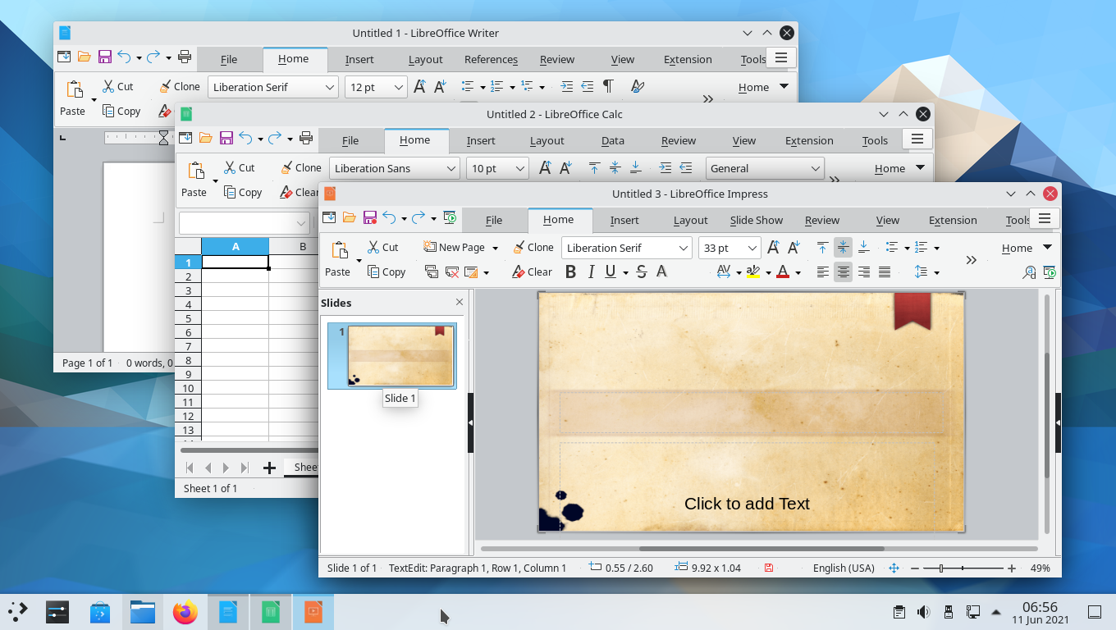Click the Find and Replace icon in Impress
The width and height of the screenshot is (1116, 630).
1029,272
